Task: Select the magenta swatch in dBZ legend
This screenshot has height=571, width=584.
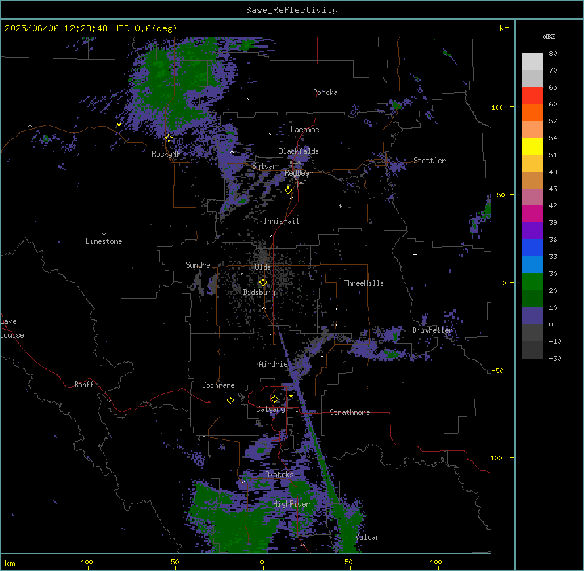Action: 533,214
